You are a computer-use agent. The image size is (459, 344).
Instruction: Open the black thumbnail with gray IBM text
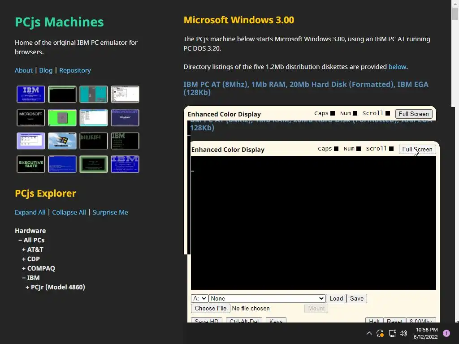125,141
